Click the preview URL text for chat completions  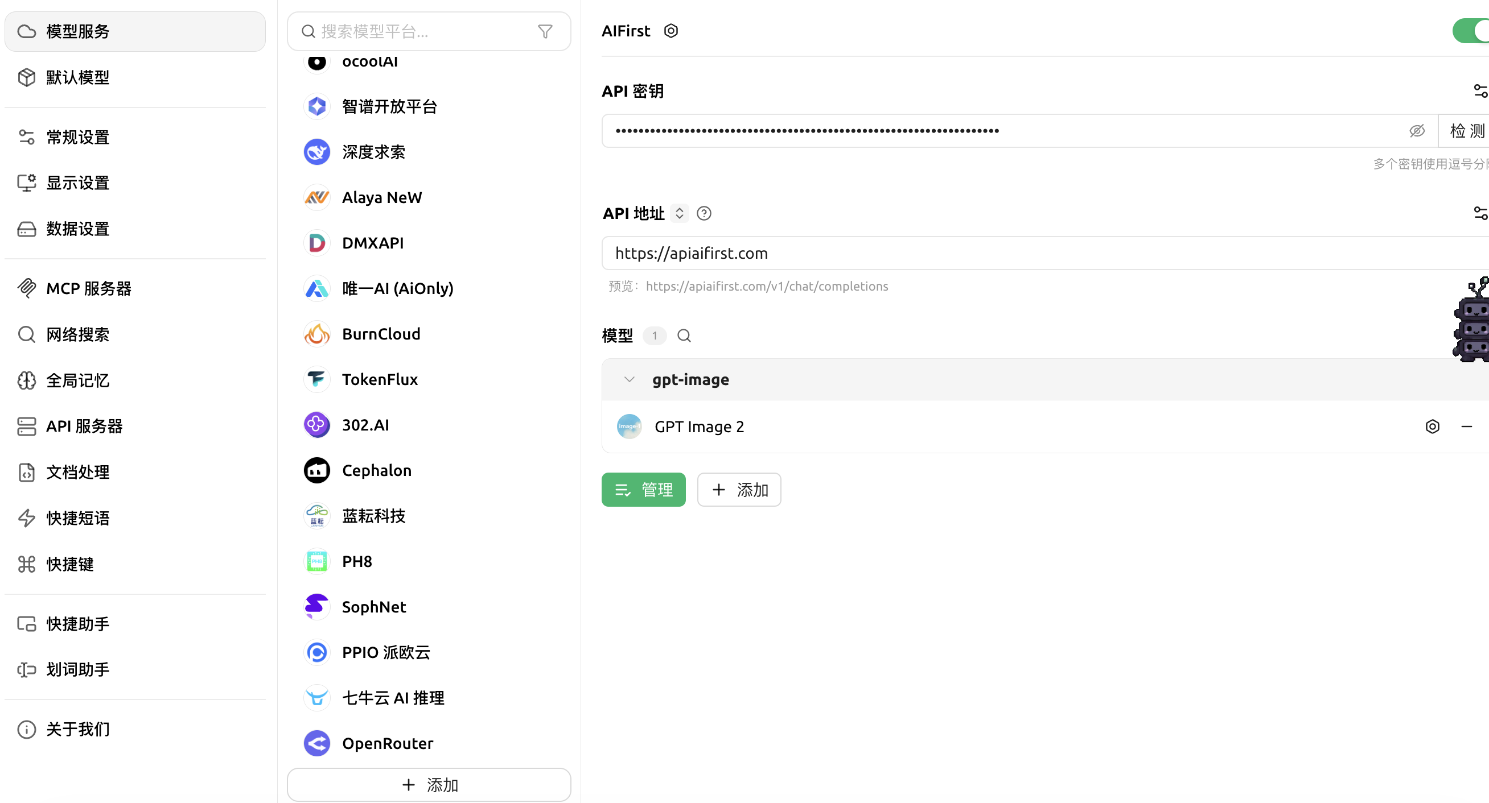pyautogui.click(x=767, y=286)
